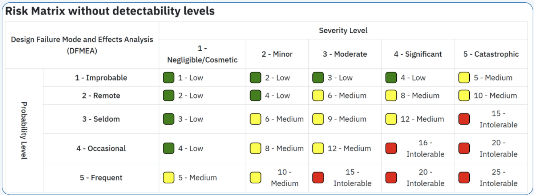Click the "3 - Low" text in the Improbable row
Viewport: 534px width, 195px height.
(x=340, y=78)
